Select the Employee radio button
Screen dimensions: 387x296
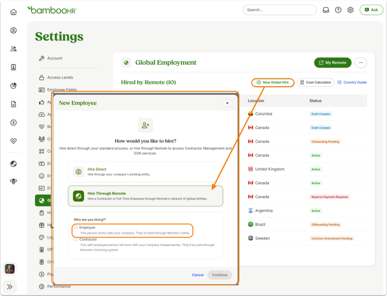click(x=76, y=227)
